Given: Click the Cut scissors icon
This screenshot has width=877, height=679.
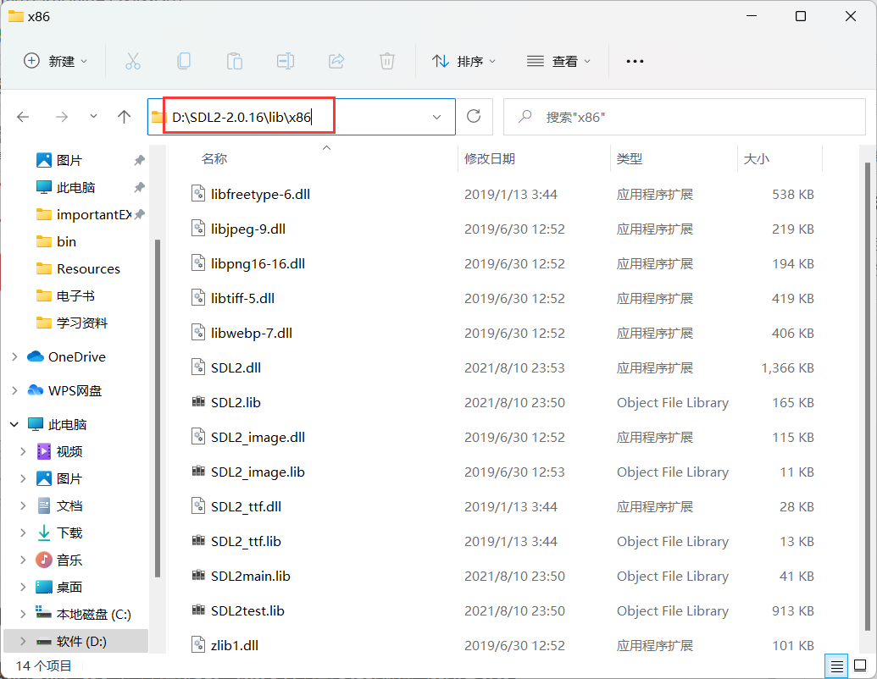Looking at the screenshot, I should pyautogui.click(x=132, y=61).
